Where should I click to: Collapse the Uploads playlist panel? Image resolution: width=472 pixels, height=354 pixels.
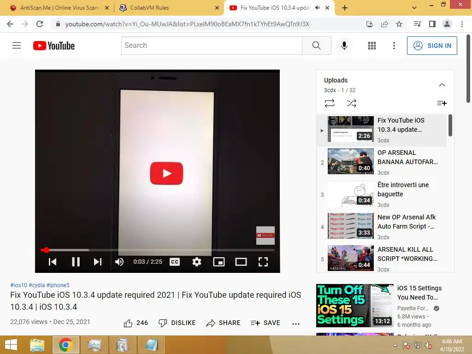(x=442, y=85)
